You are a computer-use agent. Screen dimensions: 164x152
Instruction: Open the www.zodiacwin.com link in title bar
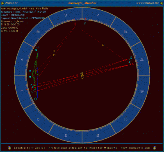pos(148,3)
